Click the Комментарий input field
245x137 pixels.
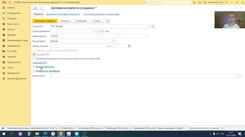click(144, 76)
